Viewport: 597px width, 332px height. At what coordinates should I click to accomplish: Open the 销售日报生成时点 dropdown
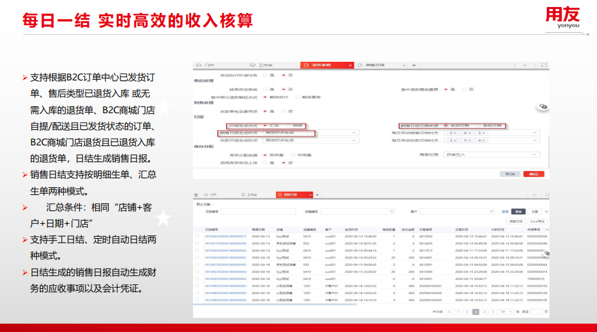coord(311,133)
